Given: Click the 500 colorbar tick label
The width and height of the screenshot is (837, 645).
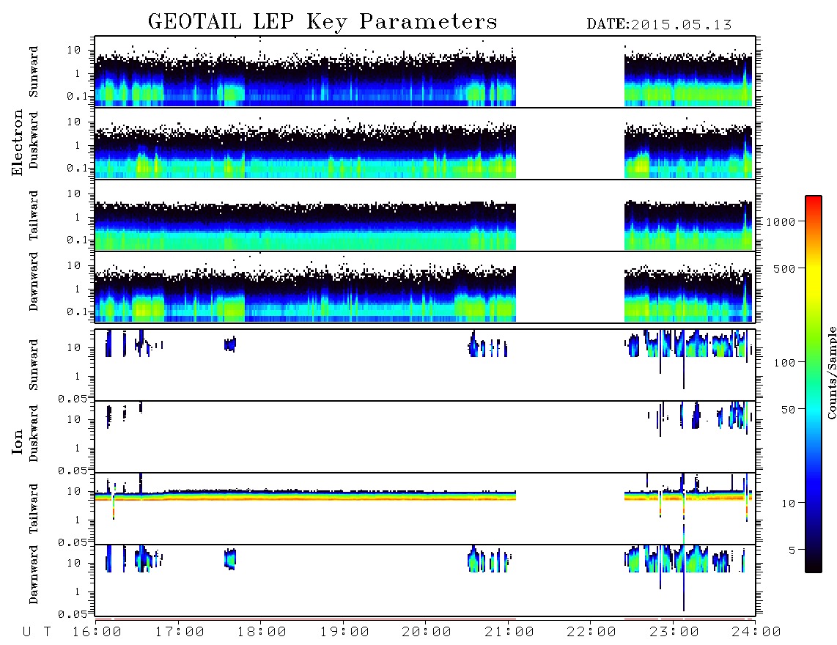Looking at the screenshot, I should click(784, 269).
